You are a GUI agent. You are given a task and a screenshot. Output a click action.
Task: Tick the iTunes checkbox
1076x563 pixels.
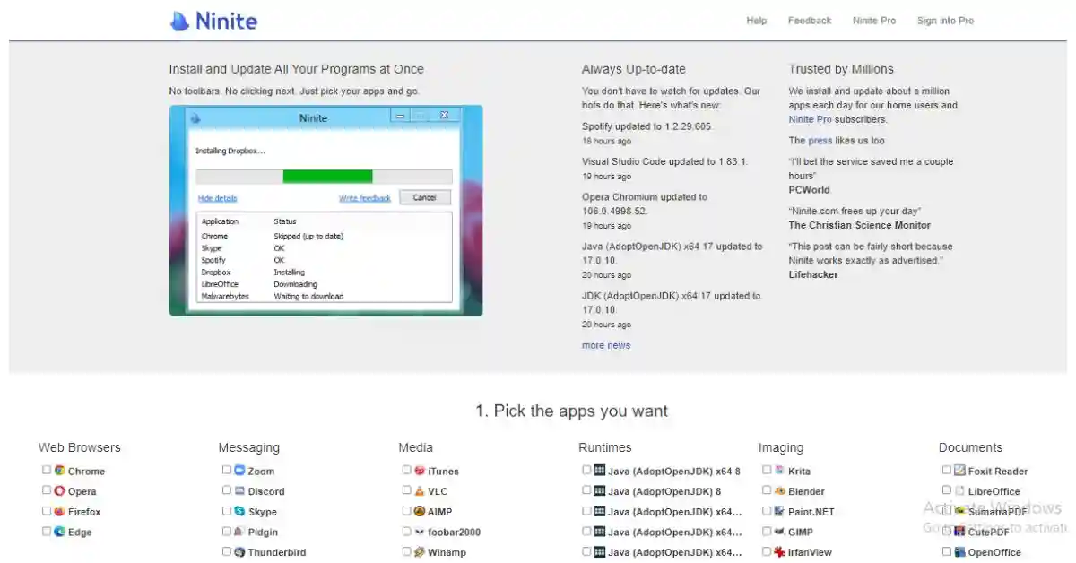(x=407, y=470)
